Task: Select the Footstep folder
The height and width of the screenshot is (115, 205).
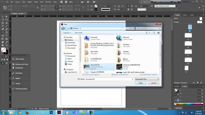Action: [132, 45]
